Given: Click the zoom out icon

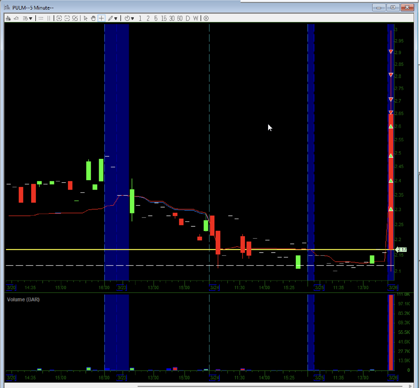Looking at the screenshot, I should point(67,18).
